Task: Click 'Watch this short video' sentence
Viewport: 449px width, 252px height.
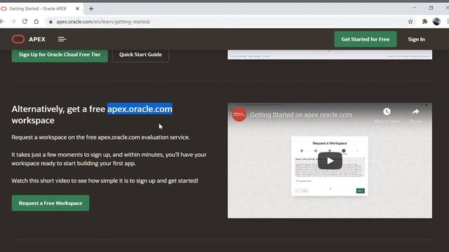Action: click(105, 181)
